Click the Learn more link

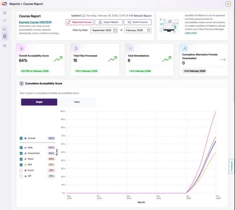(x=191, y=33)
